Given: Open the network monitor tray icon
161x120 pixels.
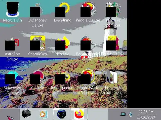Looking at the screenshot, I should (x=123, y=114).
